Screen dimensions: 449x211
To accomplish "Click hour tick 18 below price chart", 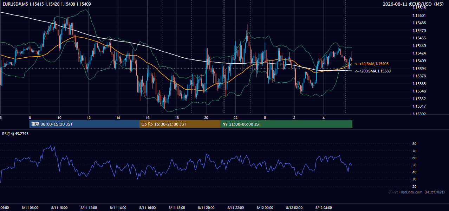I will click(177, 117).
